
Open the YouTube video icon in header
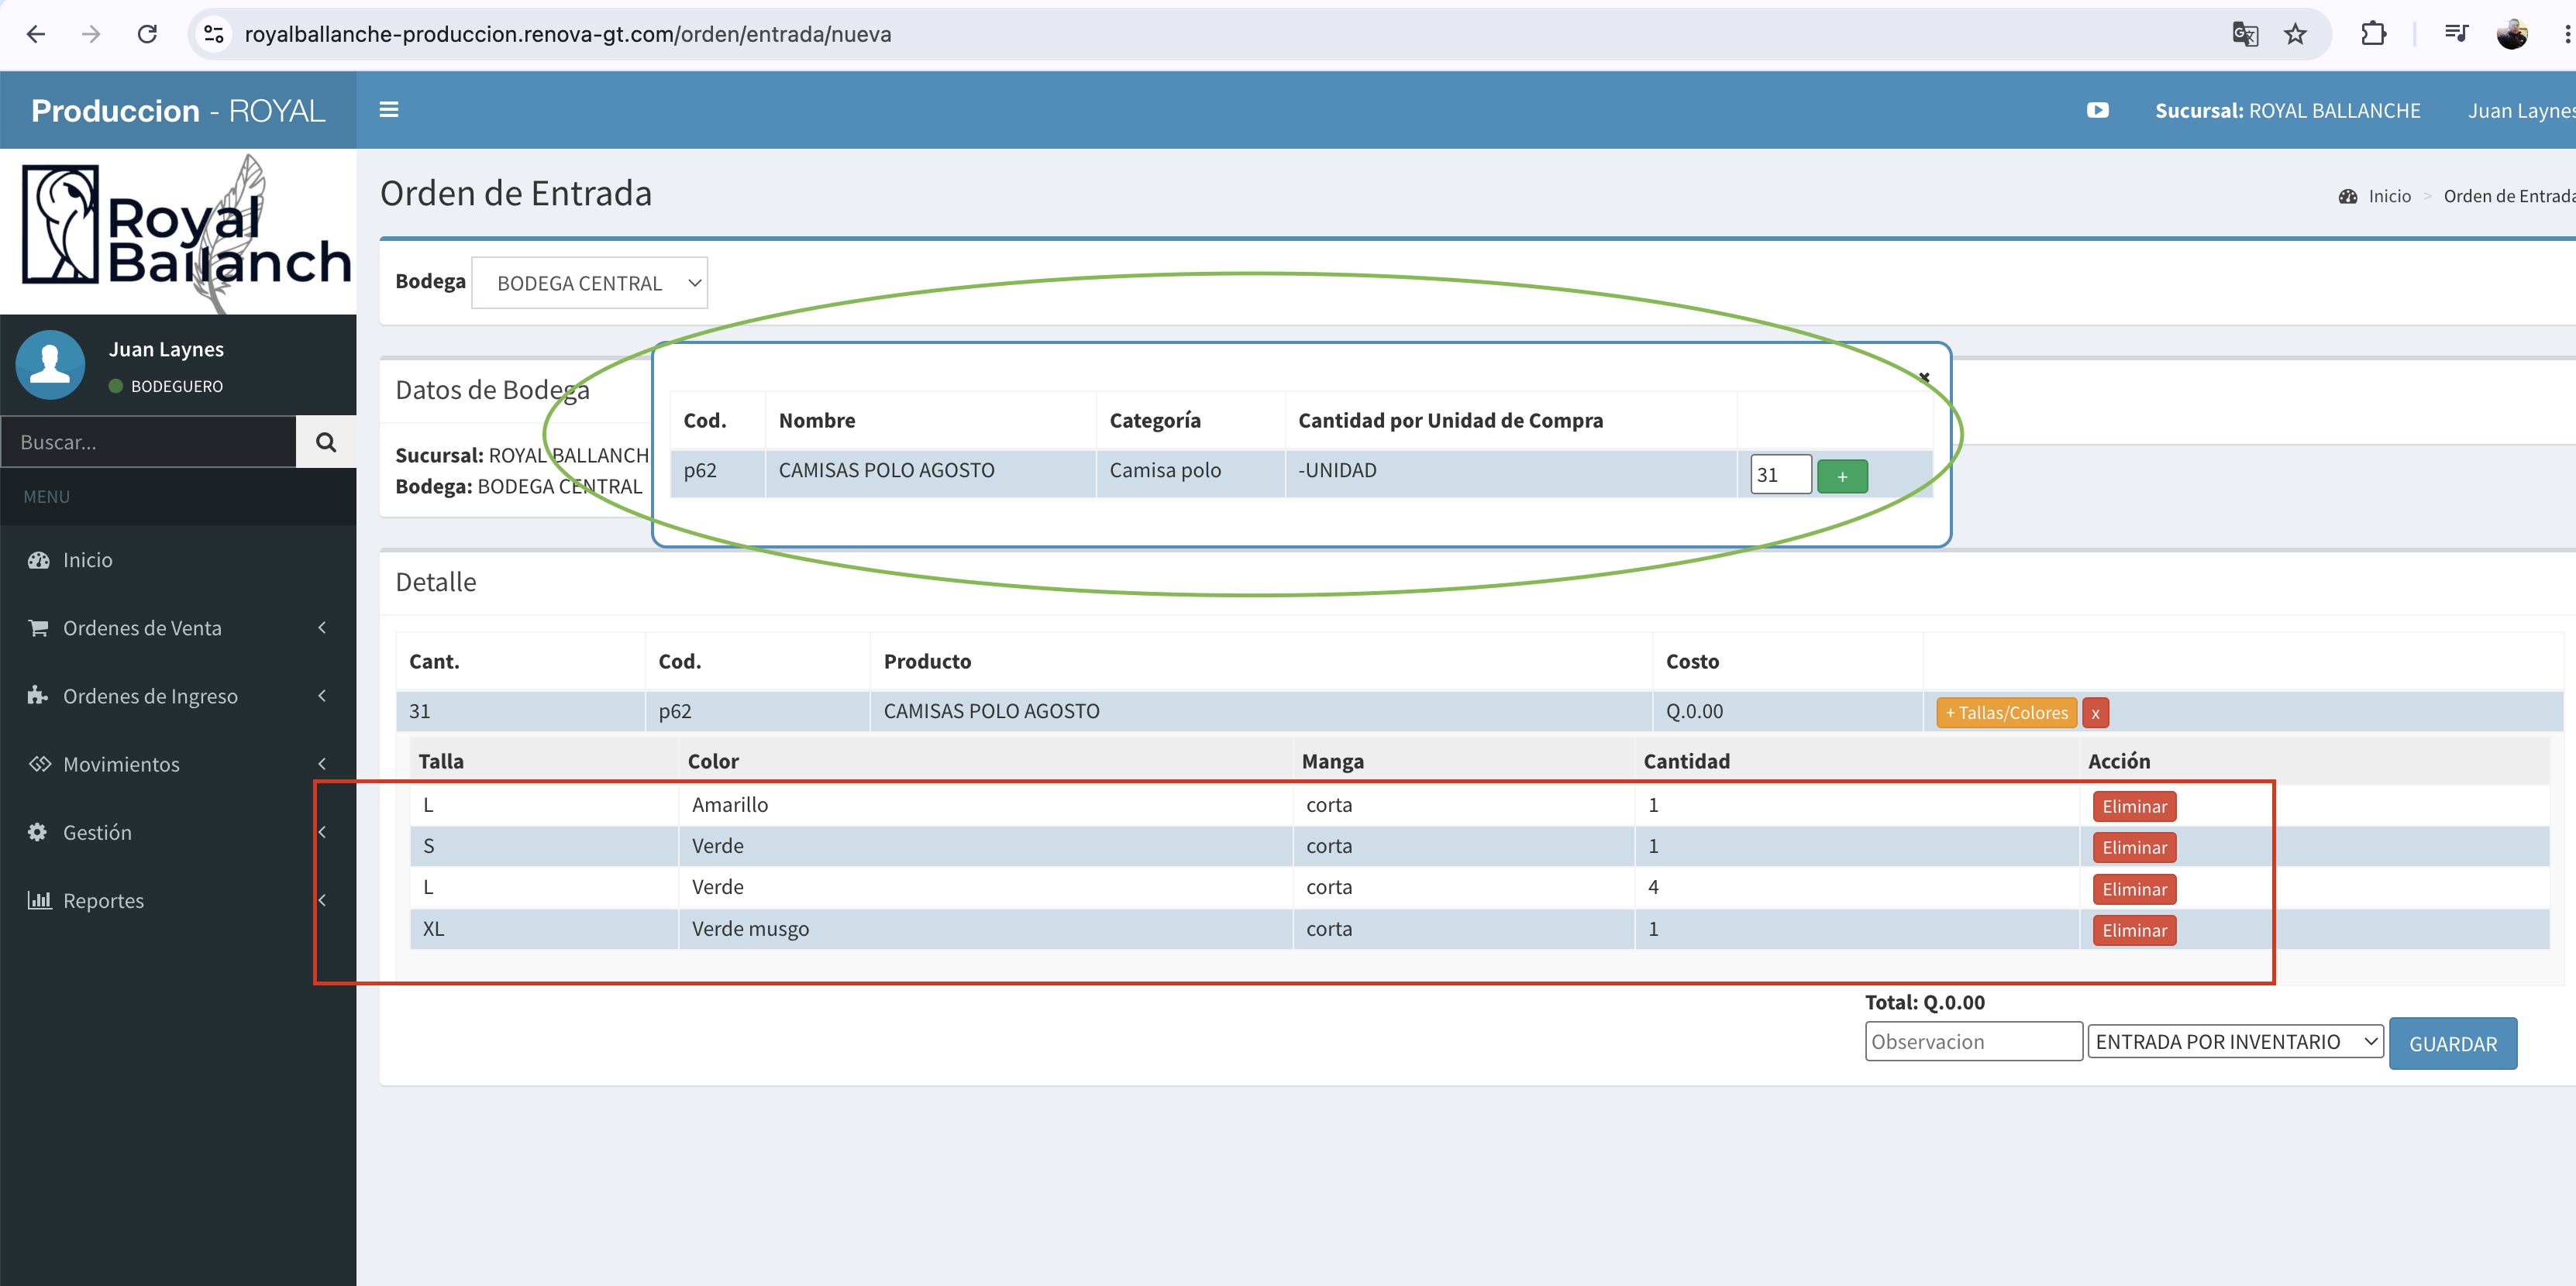tap(2097, 110)
